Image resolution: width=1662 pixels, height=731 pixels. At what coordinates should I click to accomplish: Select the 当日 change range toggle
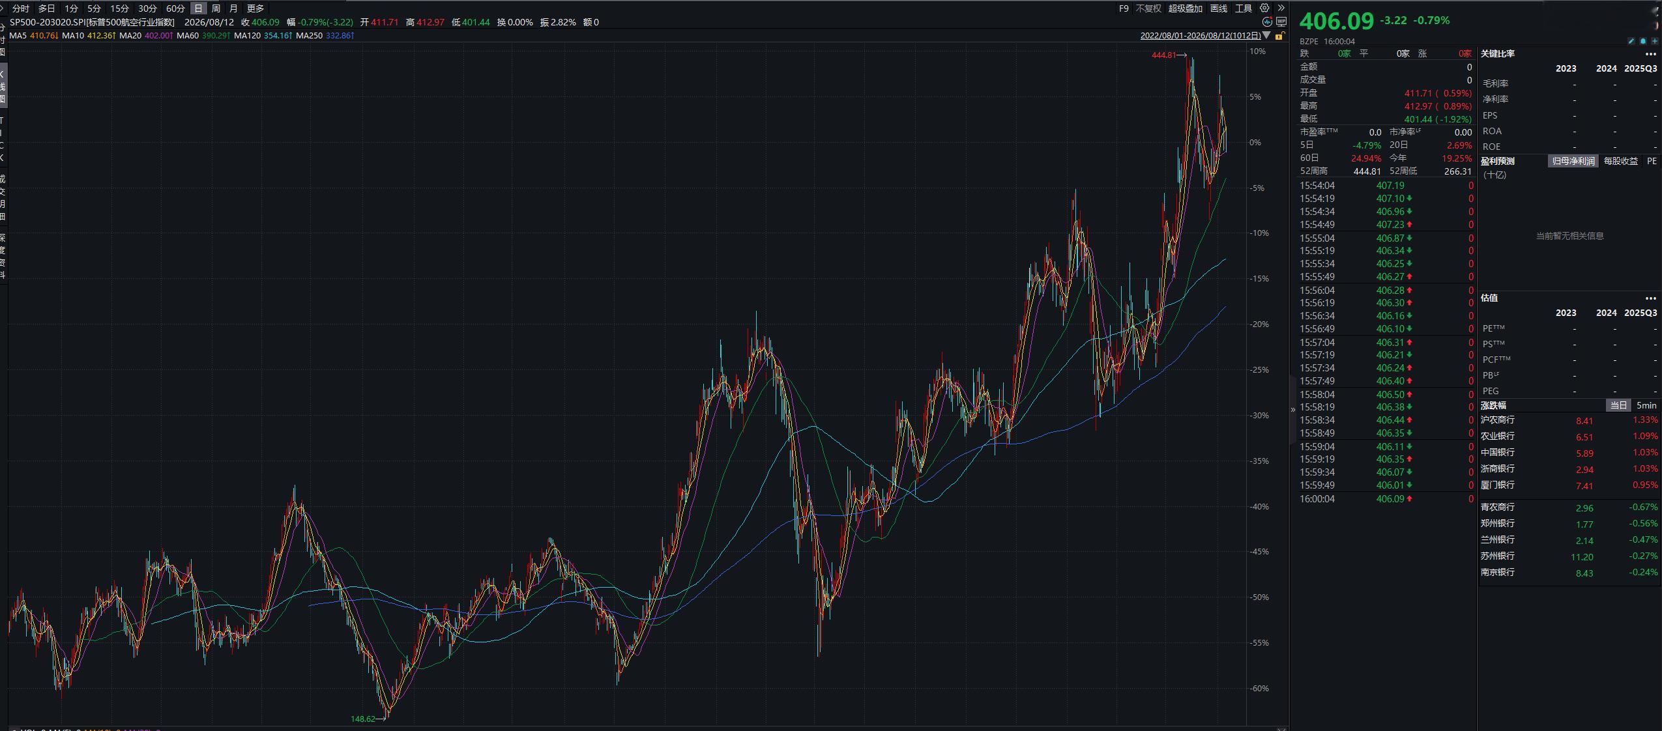(x=1618, y=405)
